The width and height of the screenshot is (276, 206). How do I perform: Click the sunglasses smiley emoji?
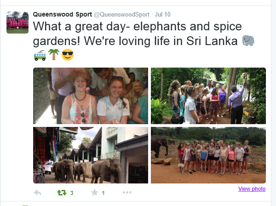[68, 55]
